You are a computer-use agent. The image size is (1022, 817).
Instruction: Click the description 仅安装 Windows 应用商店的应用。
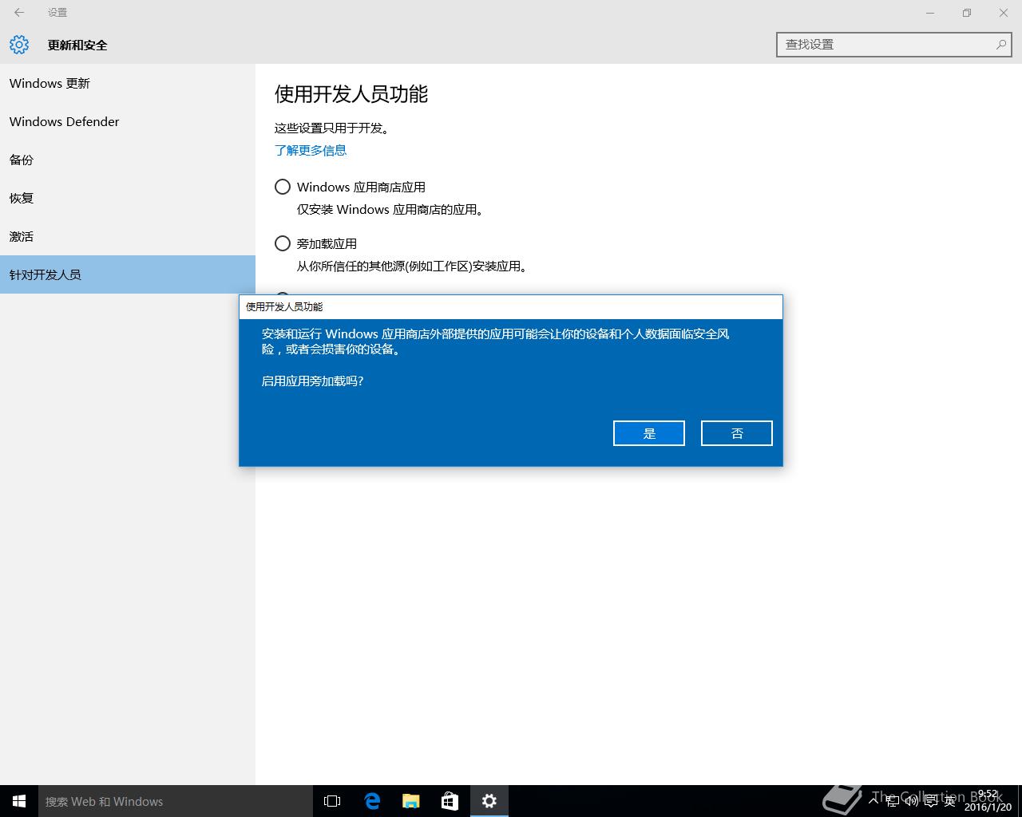pos(390,210)
